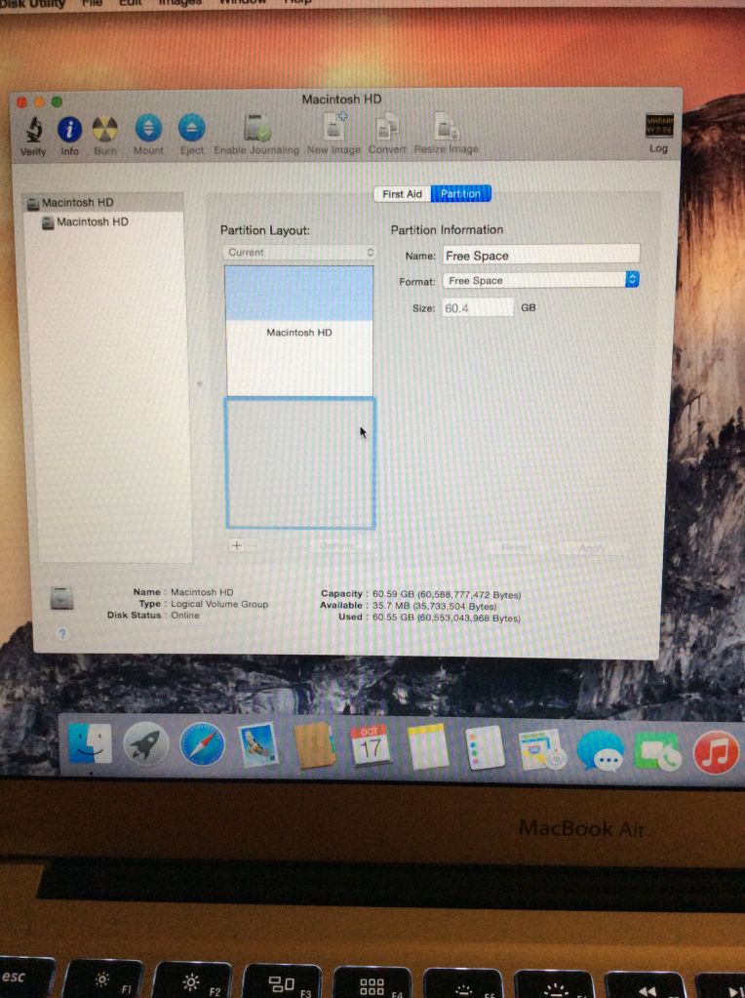
Task: Open Safari compass icon in Dock
Action: [202, 743]
